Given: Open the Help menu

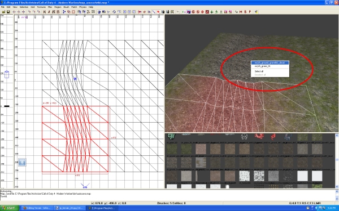Looking at the screenshot, I should 91,7.
